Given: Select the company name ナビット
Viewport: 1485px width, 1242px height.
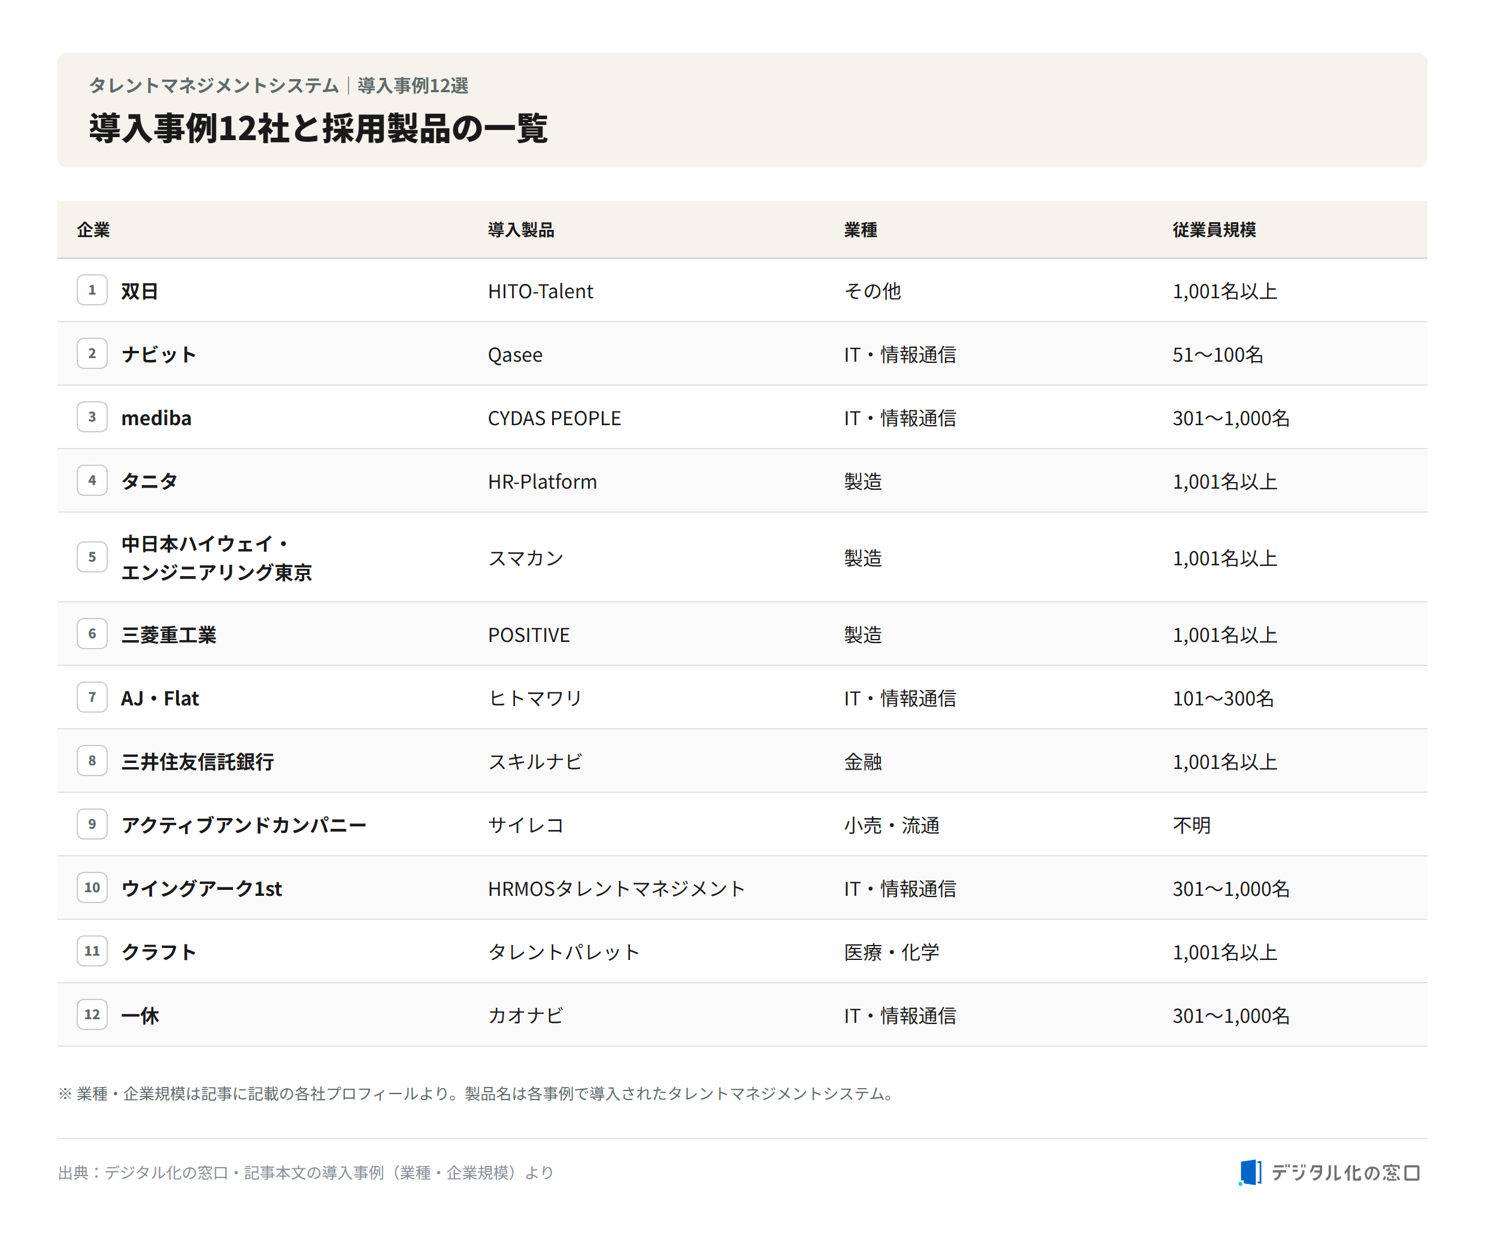Looking at the screenshot, I should (159, 355).
